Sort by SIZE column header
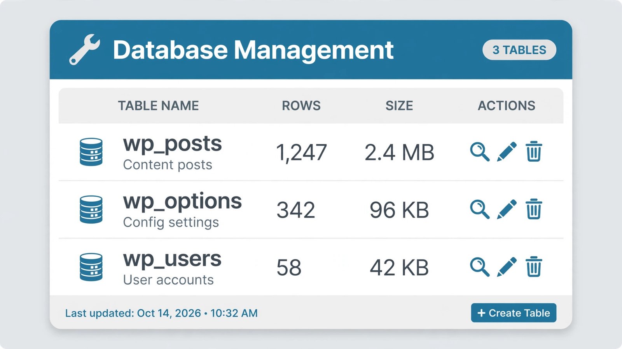Image resolution: width=622 pixels, height=349 pixels. [399, 105]
